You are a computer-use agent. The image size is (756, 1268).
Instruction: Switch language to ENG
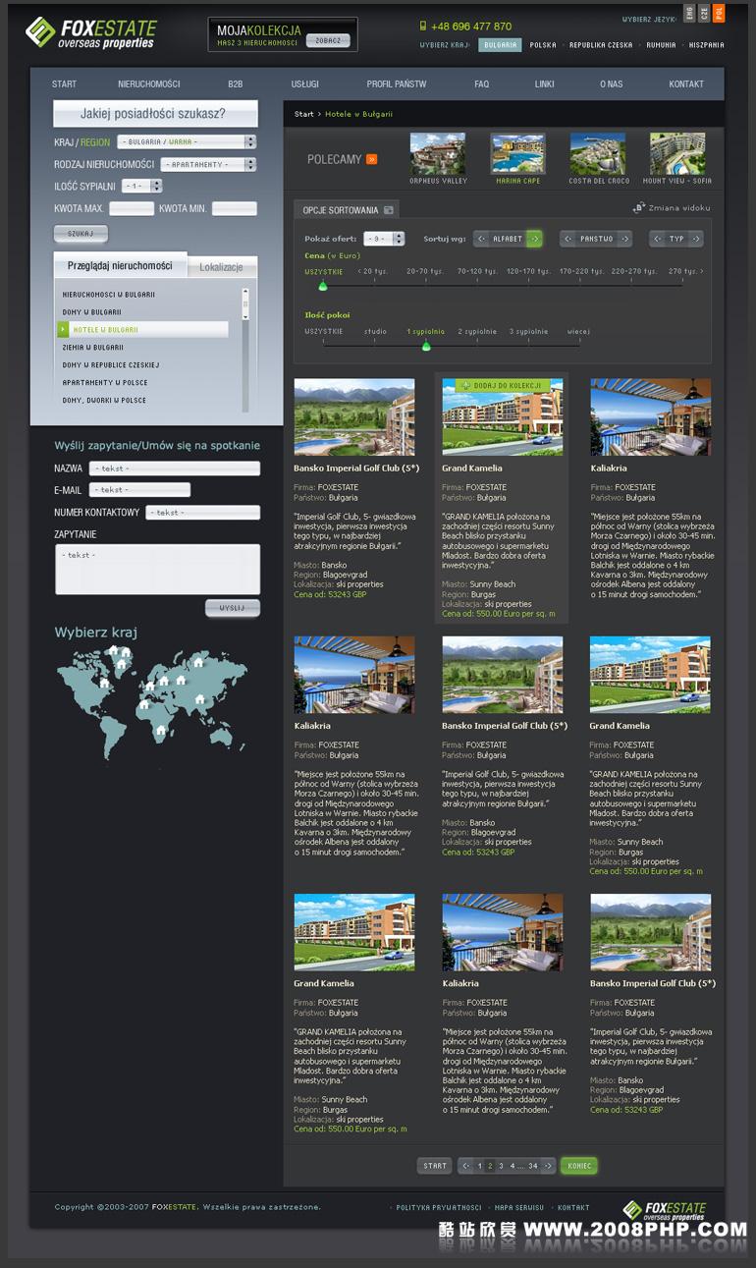tap(689, 13)
